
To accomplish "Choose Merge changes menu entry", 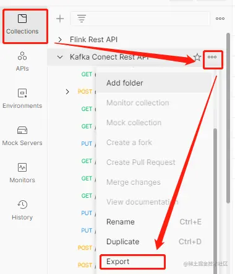I will coord(153,182).
